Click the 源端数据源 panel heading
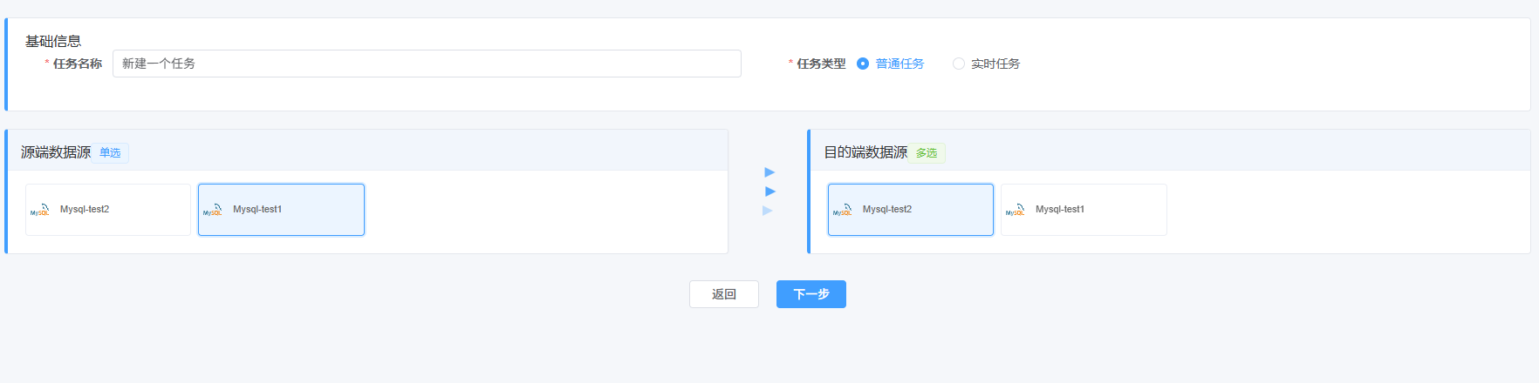 point(56,152)
